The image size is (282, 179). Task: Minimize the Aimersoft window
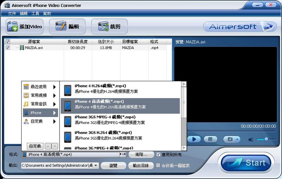click(x=258, y=5)
